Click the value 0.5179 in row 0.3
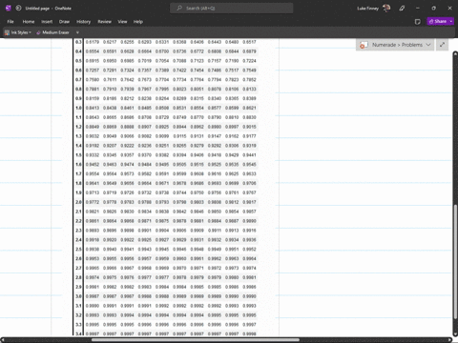The width and height of the screenshot is (458, 343). pyautogui.click(x=93, y=42)
